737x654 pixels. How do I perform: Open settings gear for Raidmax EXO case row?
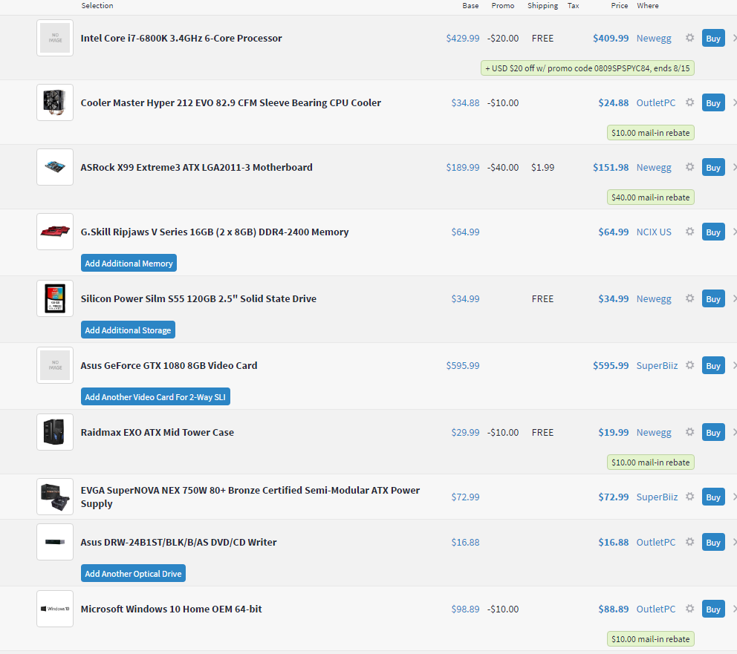pos(689,432)
